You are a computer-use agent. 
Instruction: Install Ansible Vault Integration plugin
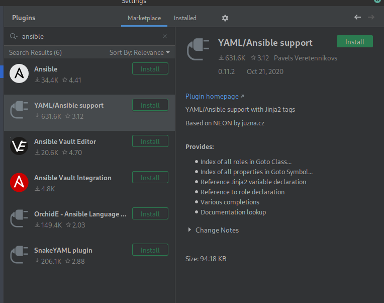(150, 178)
